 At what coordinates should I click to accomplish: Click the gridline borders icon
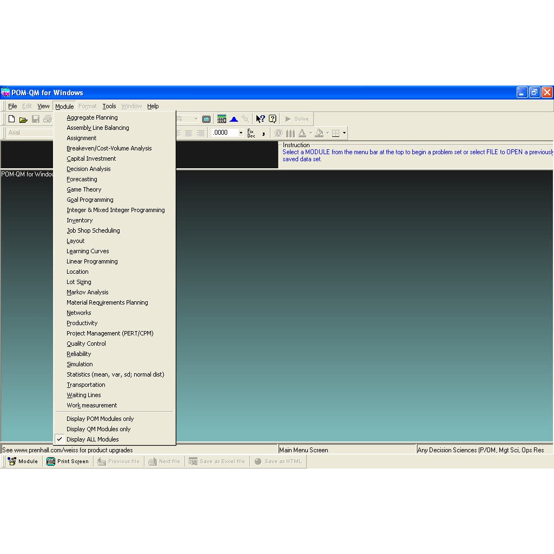click(x=335, y=133)
